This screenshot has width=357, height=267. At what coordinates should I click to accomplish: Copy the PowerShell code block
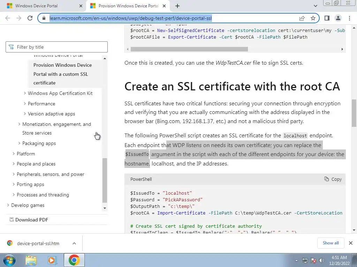333,179
